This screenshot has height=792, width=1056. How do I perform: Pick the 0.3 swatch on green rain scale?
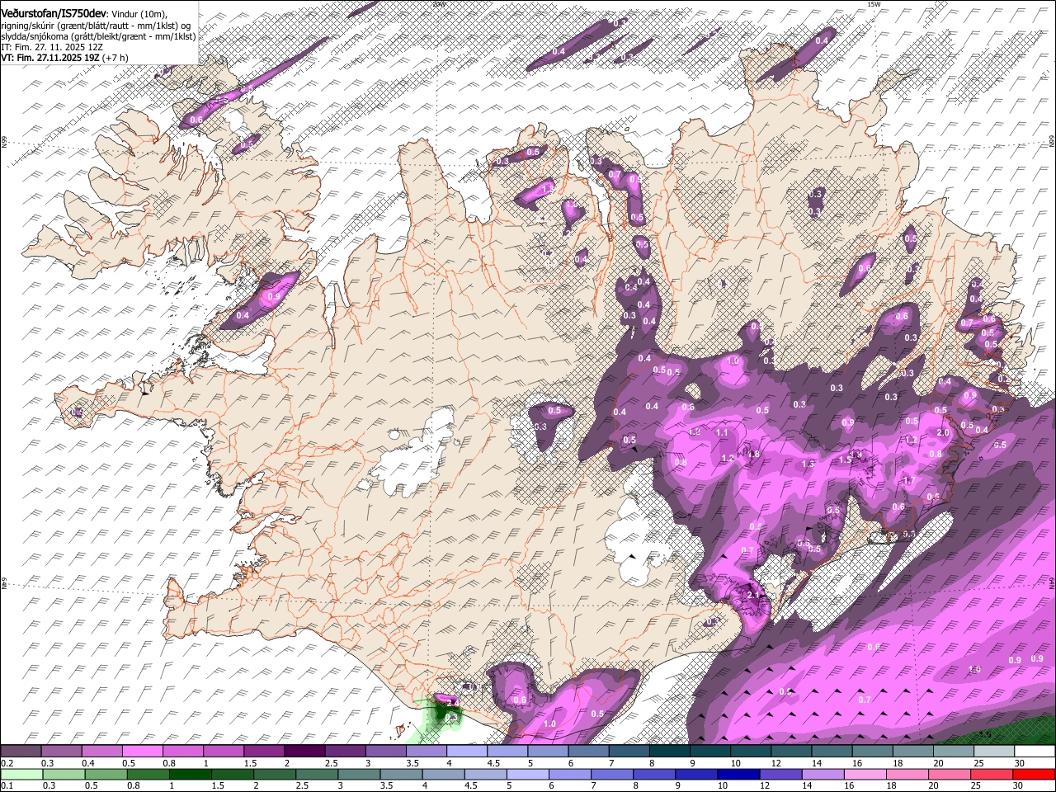click(x=64, y=774)
